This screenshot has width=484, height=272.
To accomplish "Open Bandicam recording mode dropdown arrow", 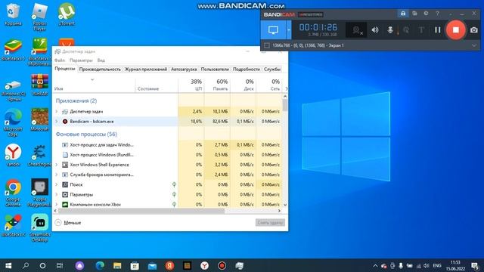I will click(x=289, y=30).
